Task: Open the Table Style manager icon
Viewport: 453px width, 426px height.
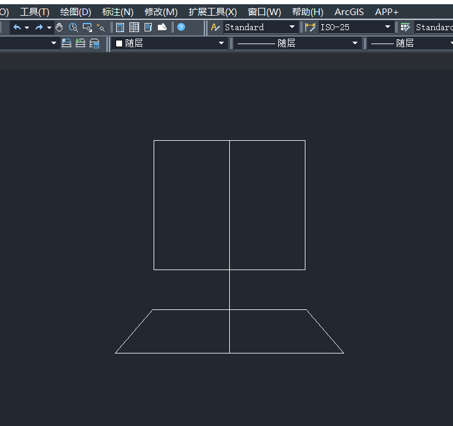Action: tap(405, 27)
